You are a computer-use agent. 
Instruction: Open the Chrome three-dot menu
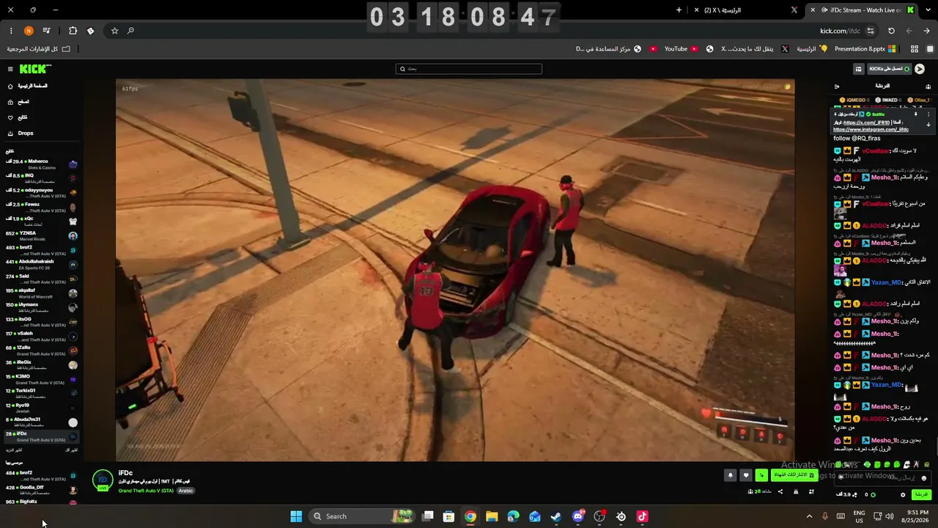tap(11, 31)
